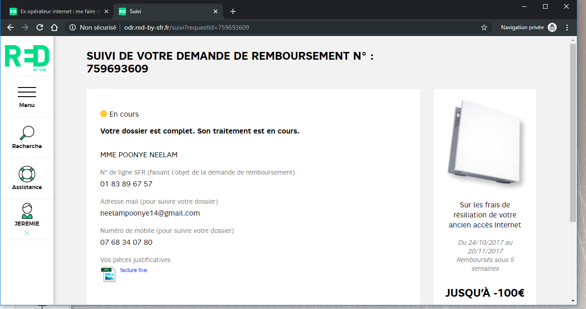This screenshot has height=309, width=586.
Task: Open the Chrome three-dot menu
Action: click(567, 27)
